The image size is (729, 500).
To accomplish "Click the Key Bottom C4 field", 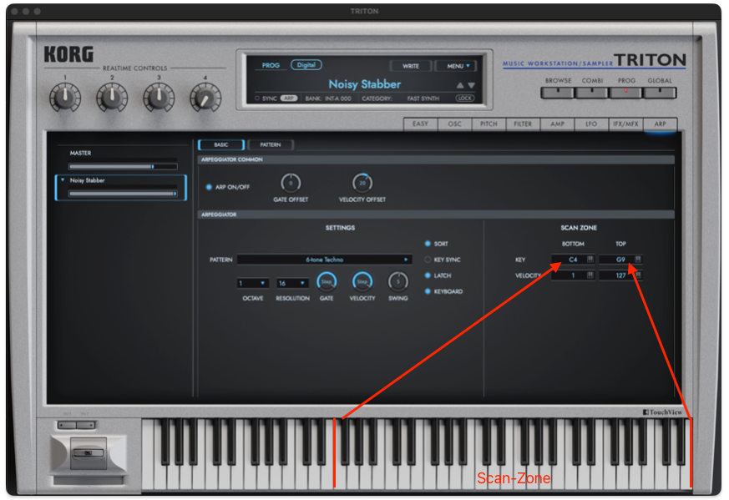I will point(573,260).
